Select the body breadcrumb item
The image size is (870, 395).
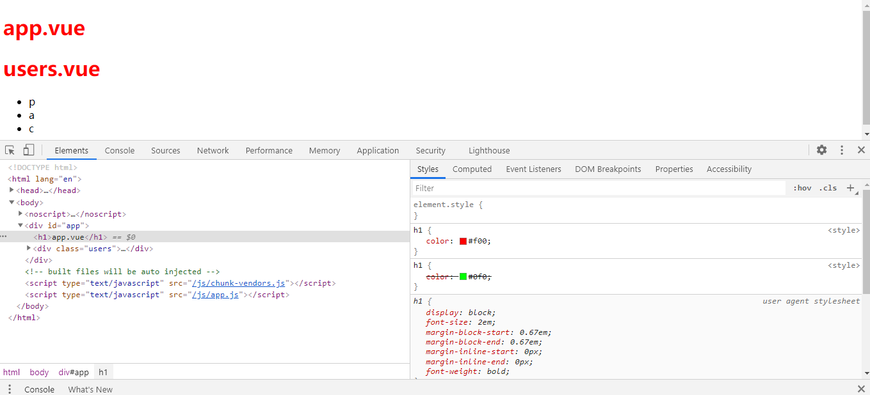39,372
